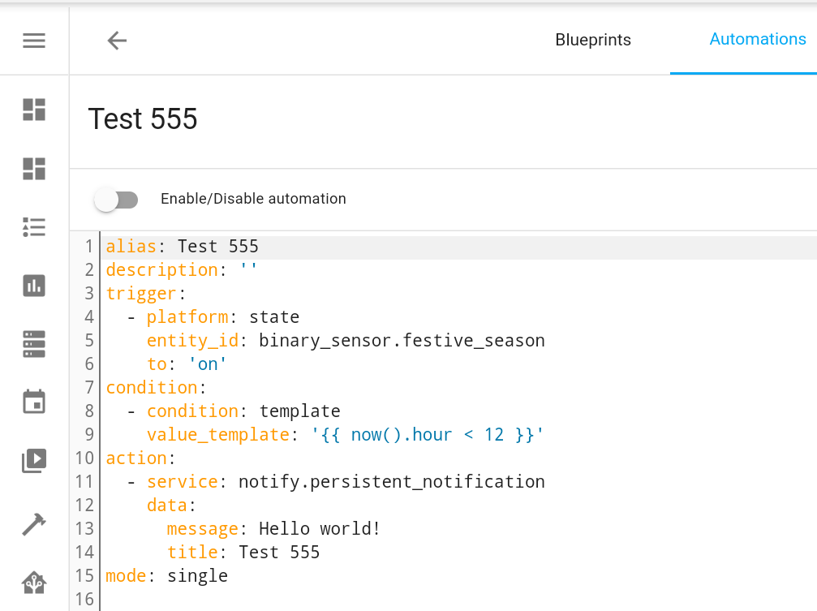Viewport: 817px width, 611px height.
Task: Open the Media Browser play icon
Action: [34, 461]
